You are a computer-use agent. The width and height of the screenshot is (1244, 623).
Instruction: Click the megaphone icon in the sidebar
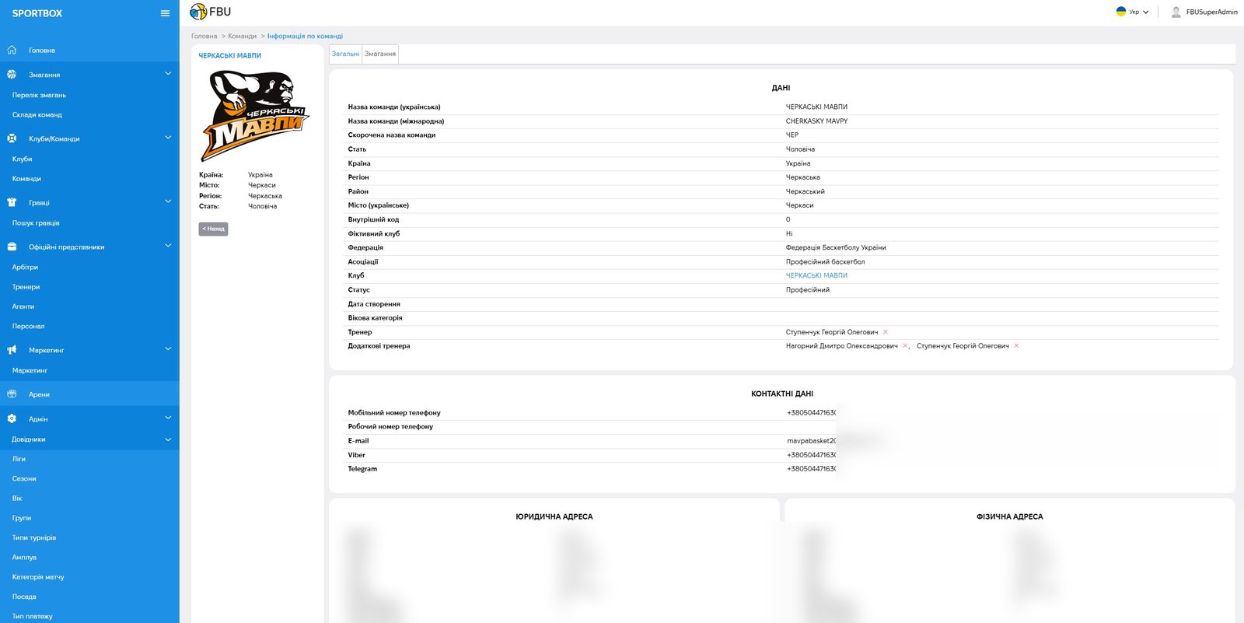click(12, 350)
